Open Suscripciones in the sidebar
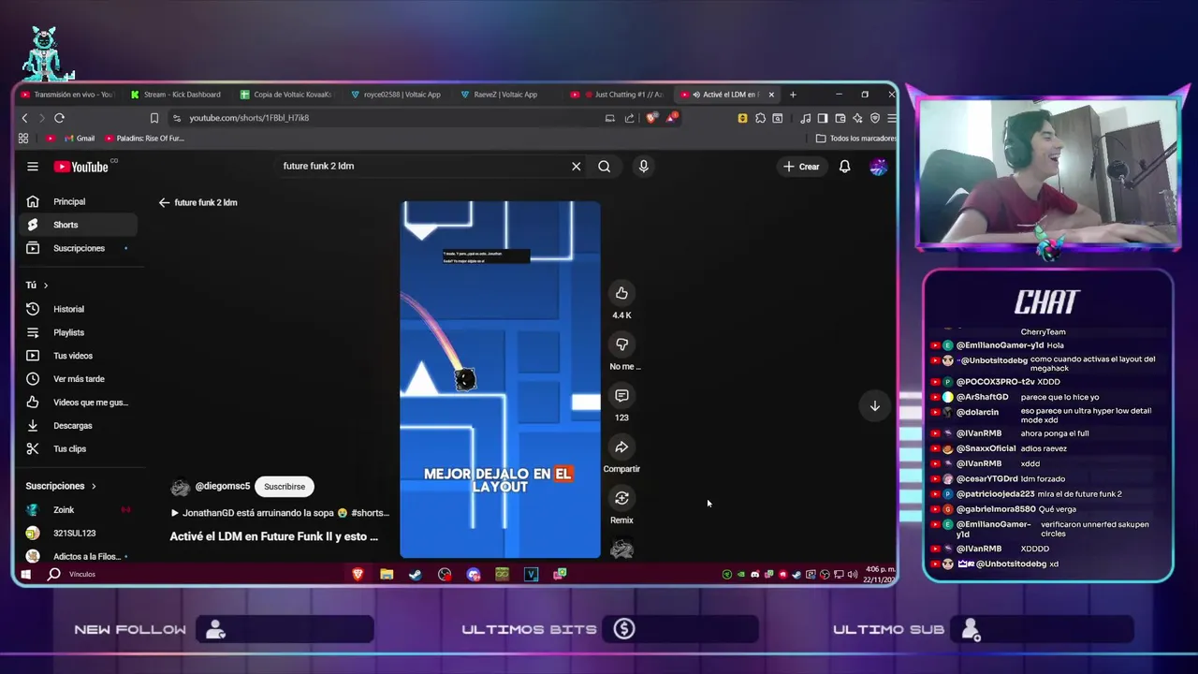This screenshot has width=1198, height=674. coord(78,248)
